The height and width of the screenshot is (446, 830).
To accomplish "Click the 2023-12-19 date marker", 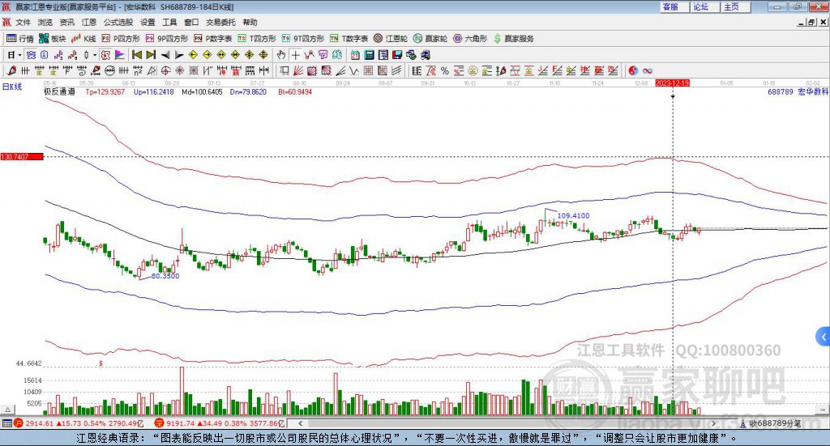I will (672, 83).
